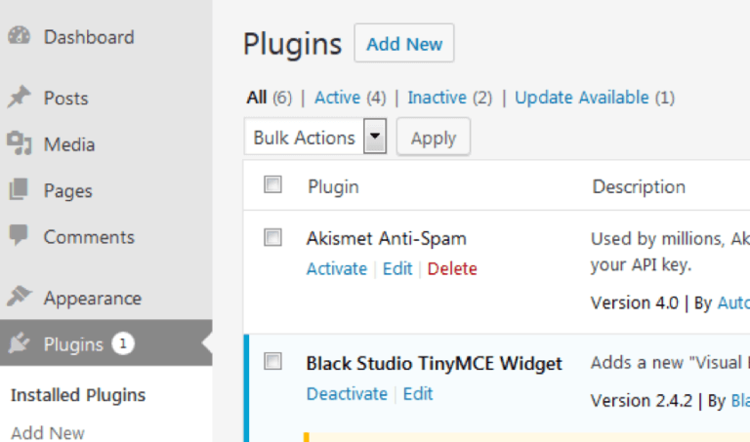Screen dimensions: 750x442
Task: Click the Comments speech bubble icon
Action: (x=19, y=235)
